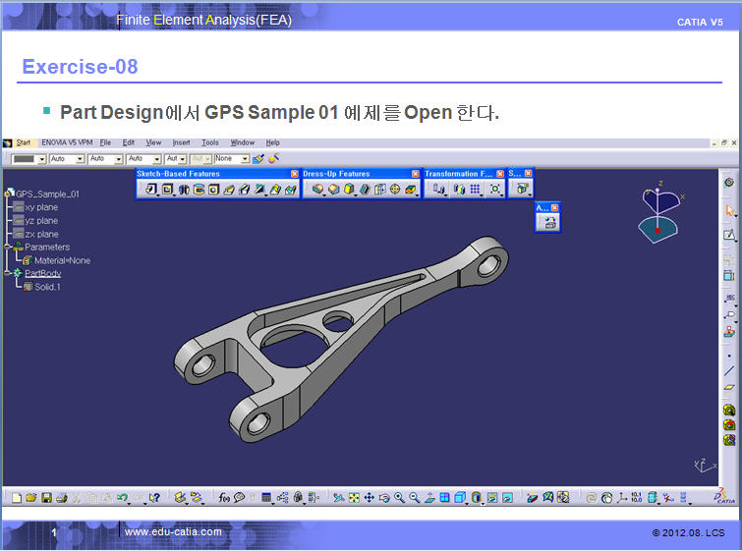Close the Dress-Up Features toolbar
This screenshot has width=742, height=552.
[415, 174]
